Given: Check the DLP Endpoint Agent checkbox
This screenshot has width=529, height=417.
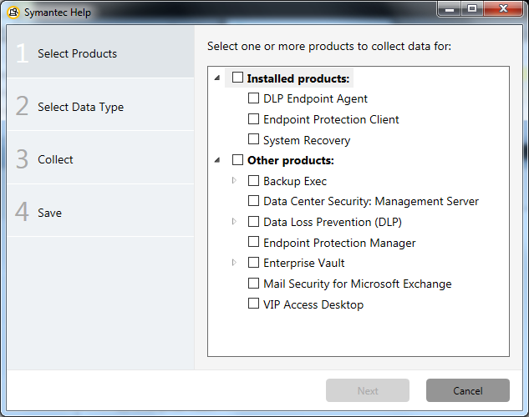Looking at the screenshot, I should click(253, 98).
